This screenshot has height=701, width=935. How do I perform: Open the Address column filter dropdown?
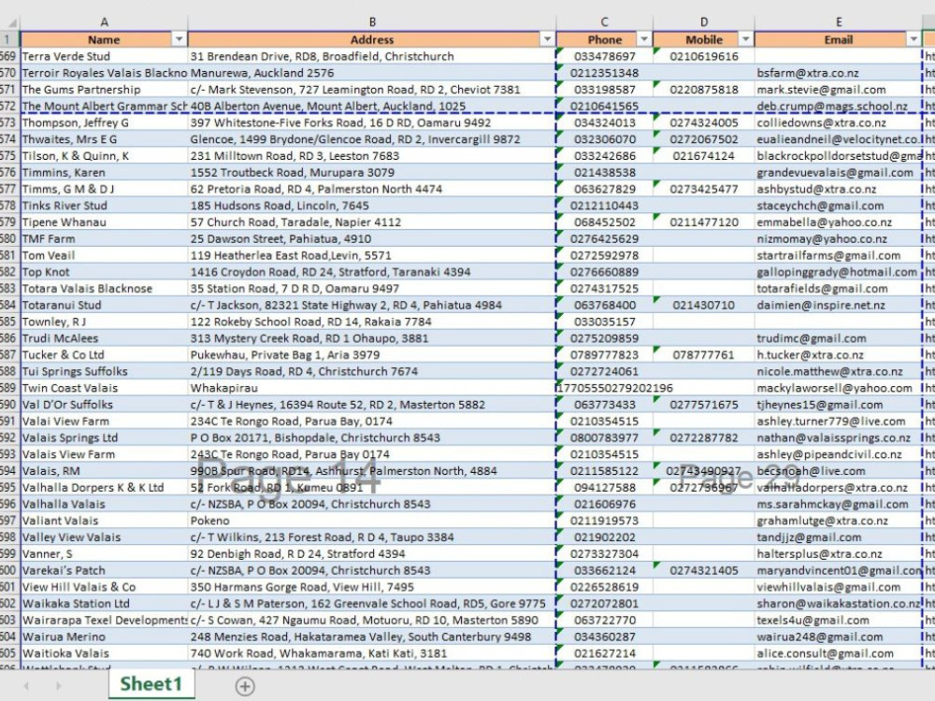[547, 39]
